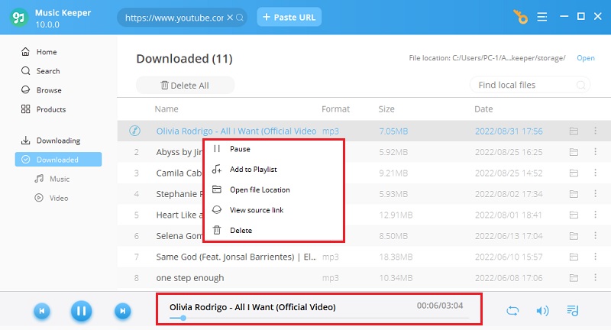Image resolution: width=611 pixels, height=330 pixels.
Task: Open more options for Olivia Rodrigo row
Action: pos(595,131)
